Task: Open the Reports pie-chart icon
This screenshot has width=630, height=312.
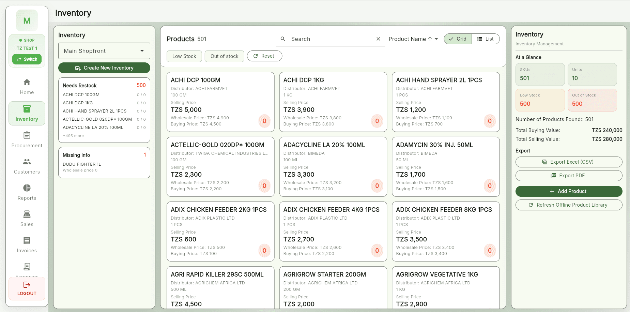Action: click(27, 188)
